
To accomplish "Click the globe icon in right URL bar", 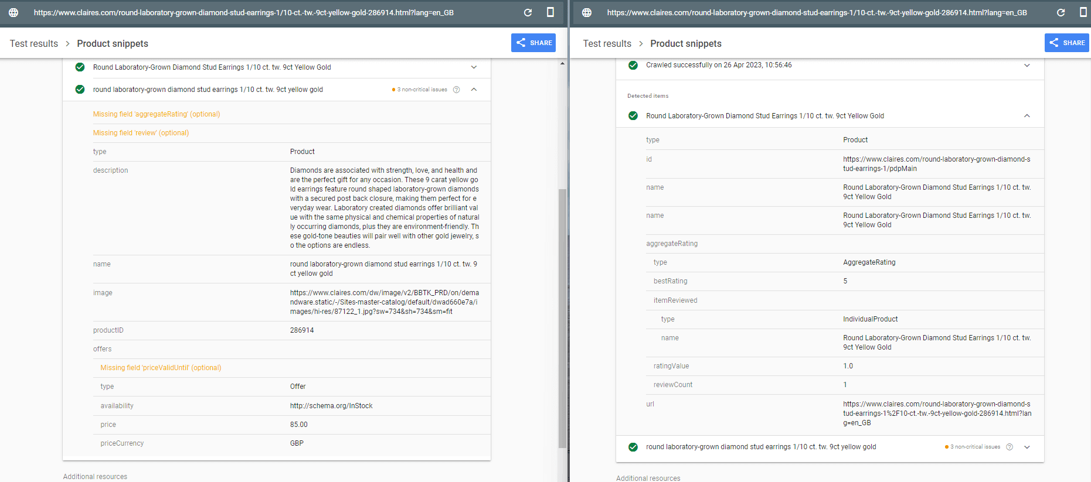I will click(x=587, y=12).
